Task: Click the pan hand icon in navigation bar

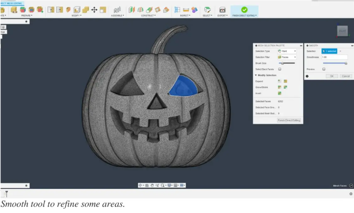Action: [152, 185]
